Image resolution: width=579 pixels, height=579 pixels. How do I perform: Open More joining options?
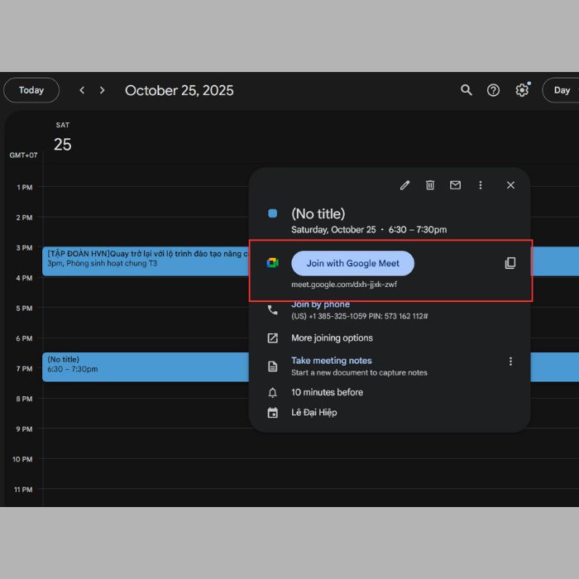332,337
